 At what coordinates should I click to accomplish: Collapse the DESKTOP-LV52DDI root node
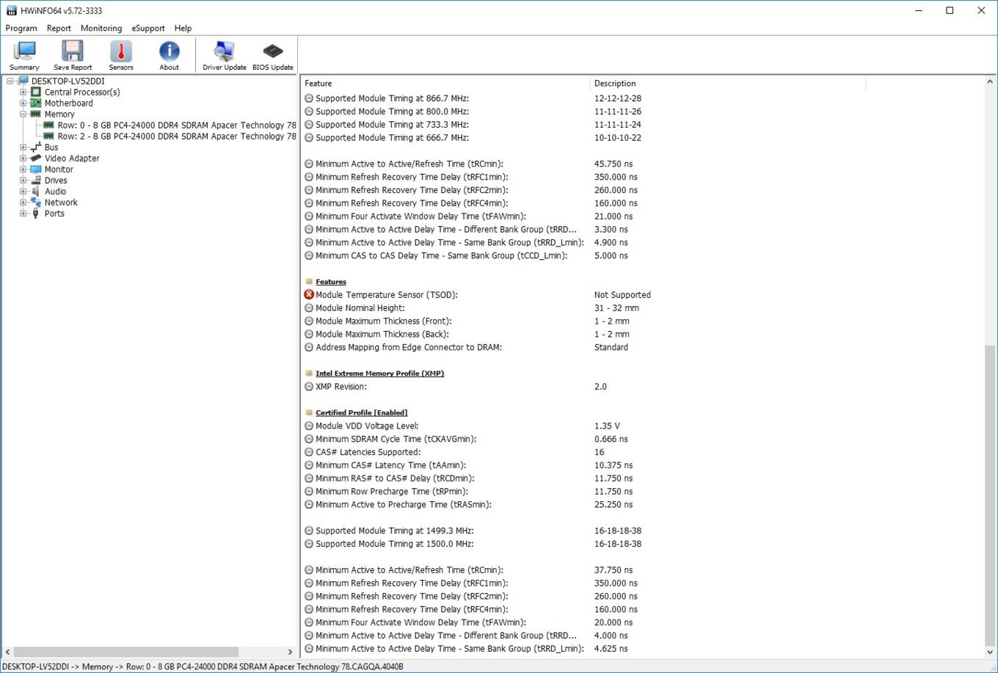10,81
